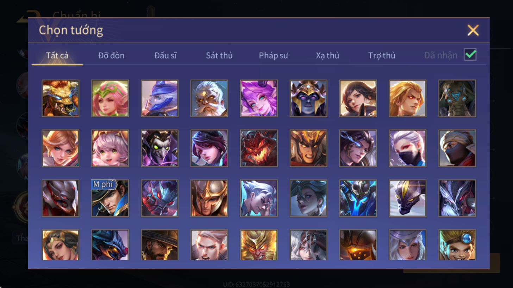
Task: Select the goggles boy hero portrait
Action: click(x=457, y=245)
